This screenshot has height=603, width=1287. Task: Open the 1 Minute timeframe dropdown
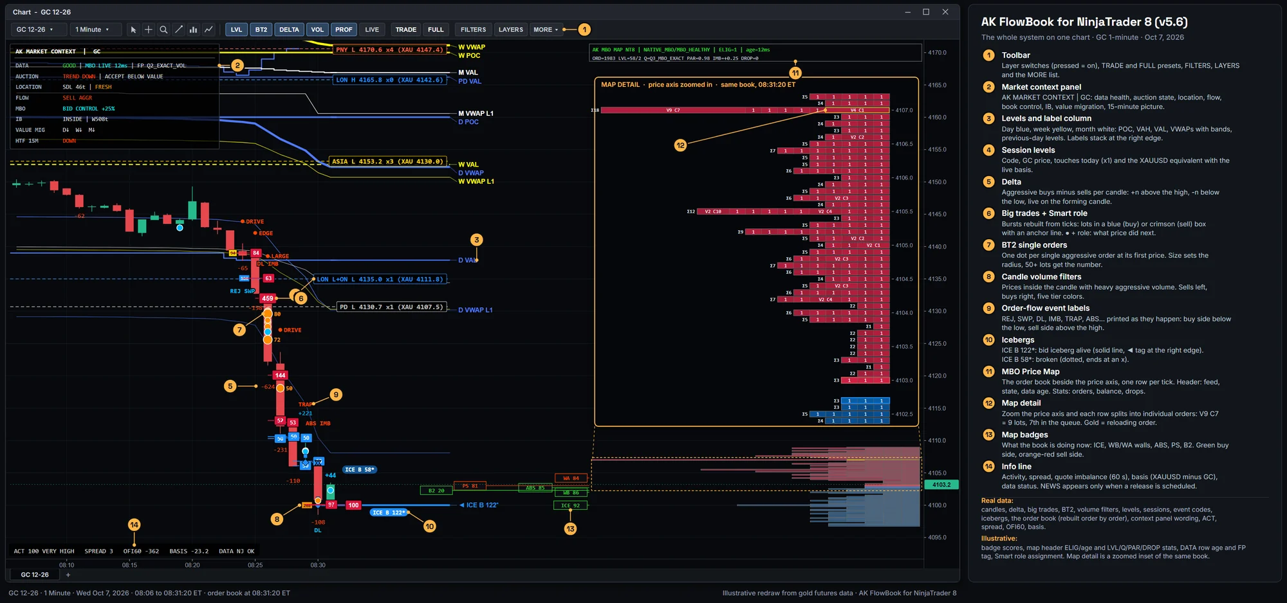tap(95, 30)
